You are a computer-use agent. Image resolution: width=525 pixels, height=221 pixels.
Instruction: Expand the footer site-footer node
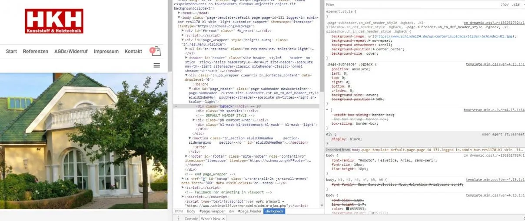tap(186, 156)
